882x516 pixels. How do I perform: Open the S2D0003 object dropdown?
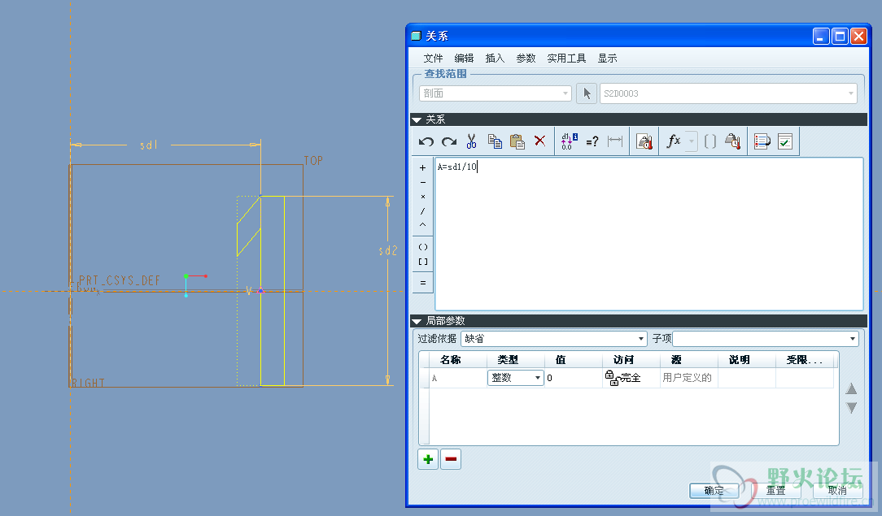click(728, 93)
